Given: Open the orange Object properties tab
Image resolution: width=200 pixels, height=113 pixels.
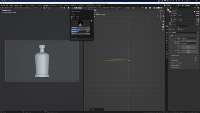Looking at the screenshot, I should 167,46.
